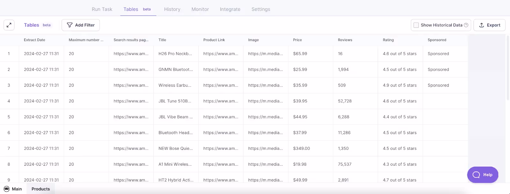Image resolution: width=510 pixels, height=194 pixels.
Task: Click the 1,994 reviews cell
Action: tap(355, 70)
